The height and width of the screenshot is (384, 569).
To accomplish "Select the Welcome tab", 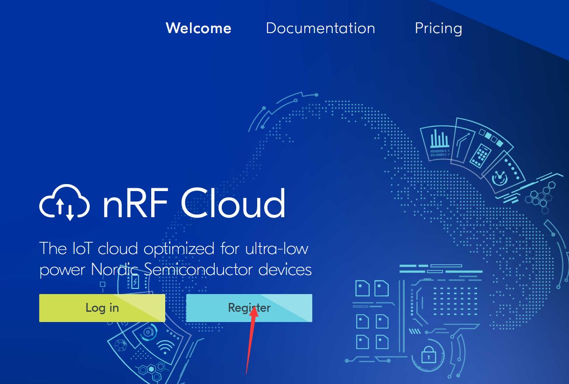I will pyautogui.click(x=198, y=28).
